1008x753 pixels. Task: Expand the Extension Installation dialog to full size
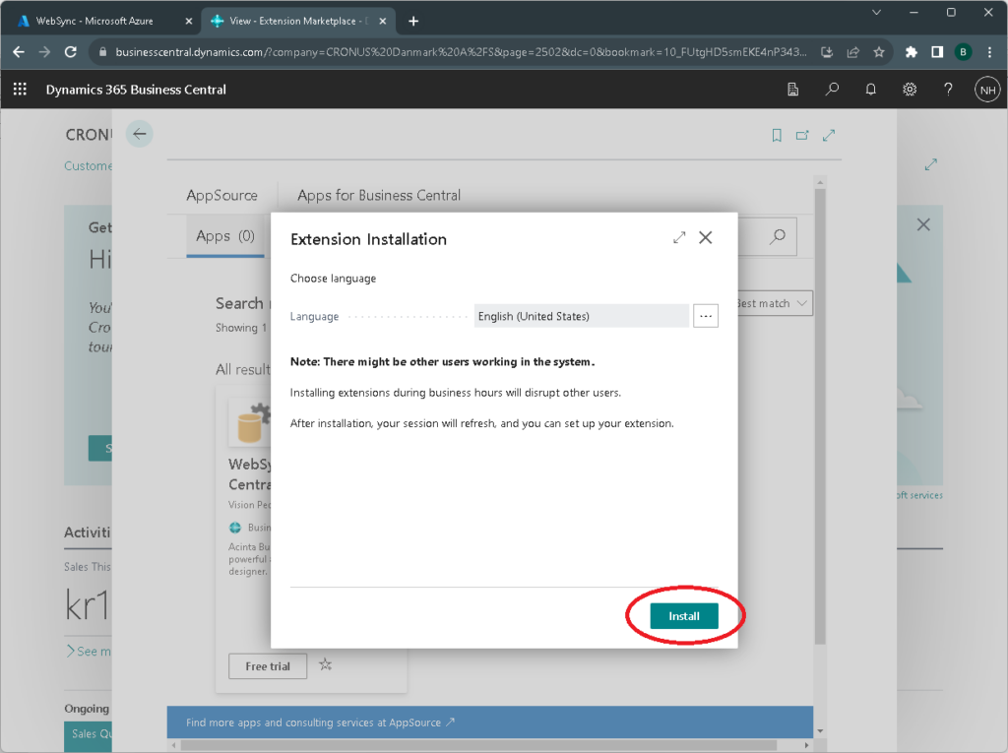pos(678,237)
